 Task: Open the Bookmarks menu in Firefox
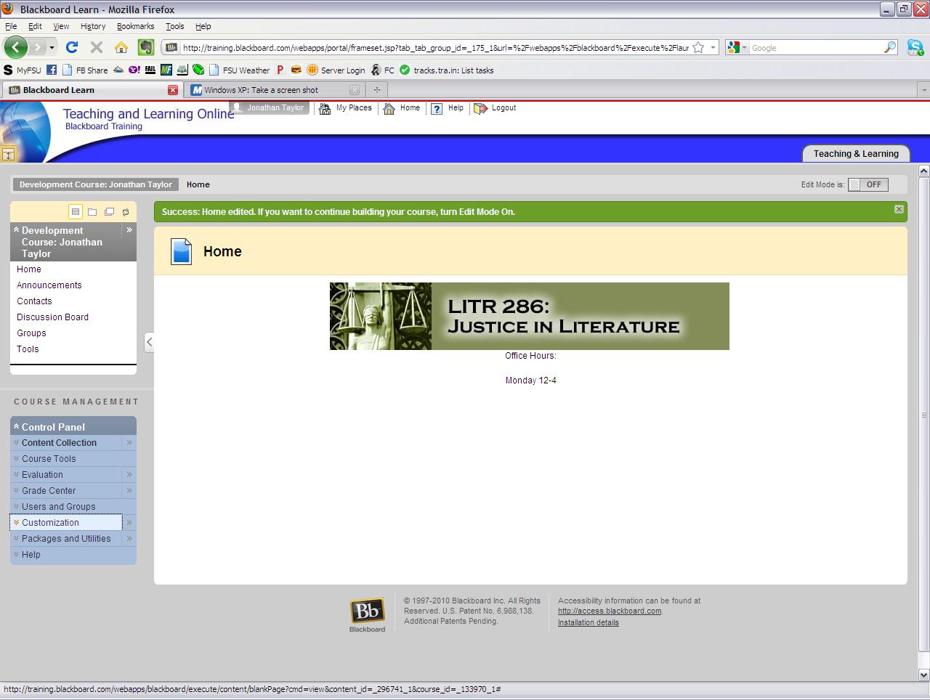pyautogui.click(x=135, y=26)
